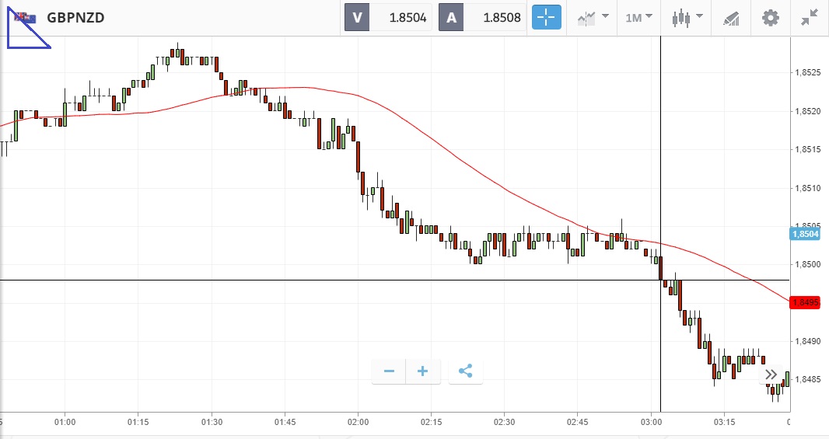
Task: Toggle the crosshair cursor button
Action: tap(546, 17)
